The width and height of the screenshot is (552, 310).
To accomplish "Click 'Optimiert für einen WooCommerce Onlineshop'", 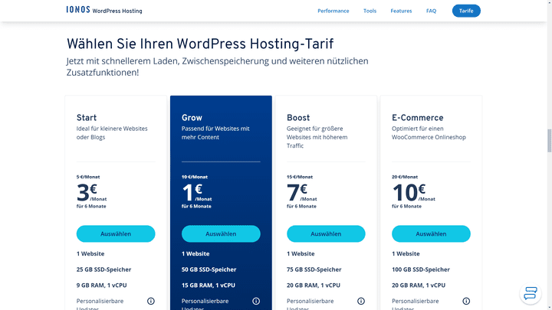I will (429, 133).
